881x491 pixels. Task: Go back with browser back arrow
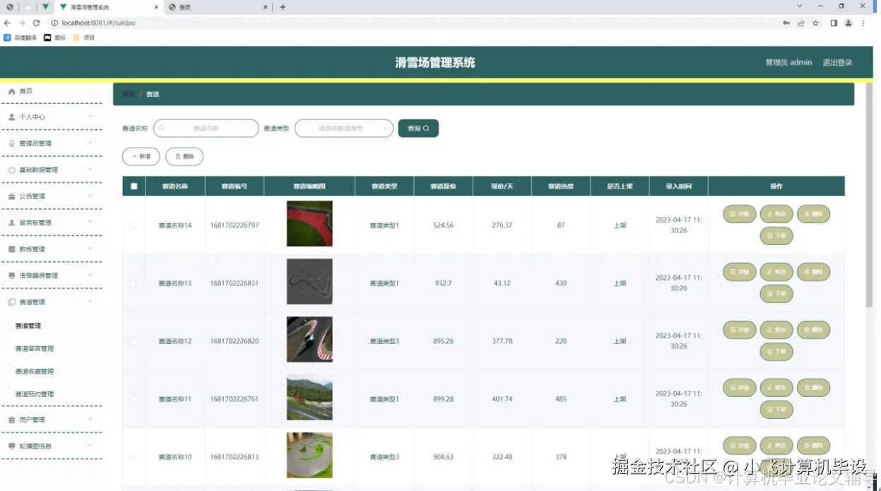tap(8, 23)
